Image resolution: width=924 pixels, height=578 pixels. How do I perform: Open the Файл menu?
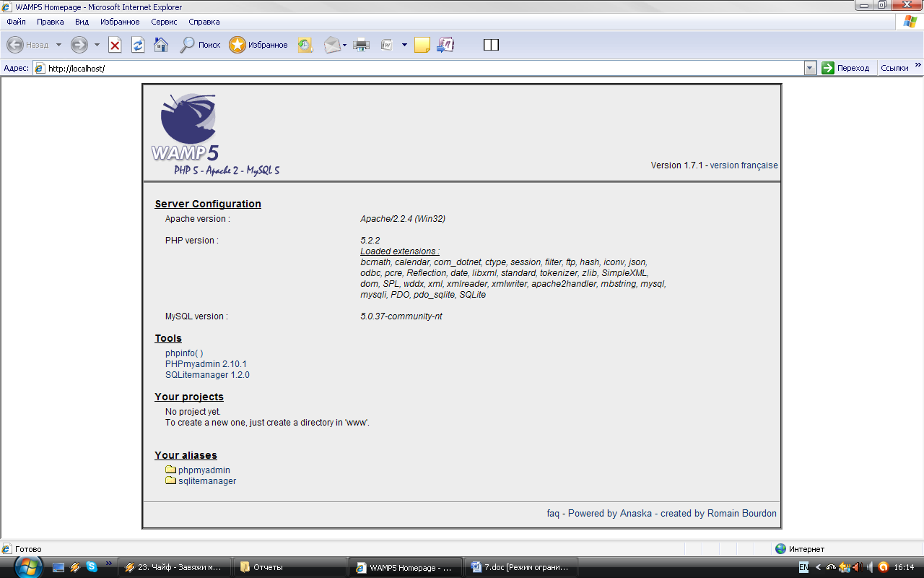click(x=16, y=22)
